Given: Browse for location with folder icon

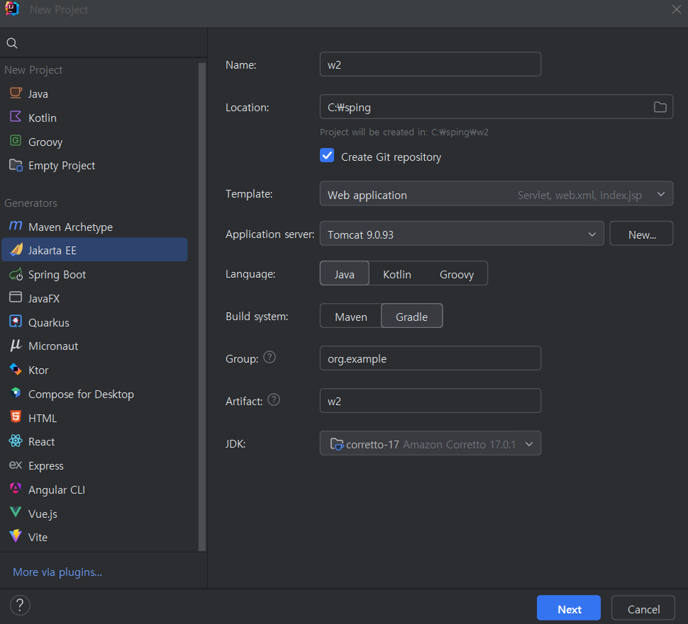Looking at the screenshot, I should (x=660, y=107).
